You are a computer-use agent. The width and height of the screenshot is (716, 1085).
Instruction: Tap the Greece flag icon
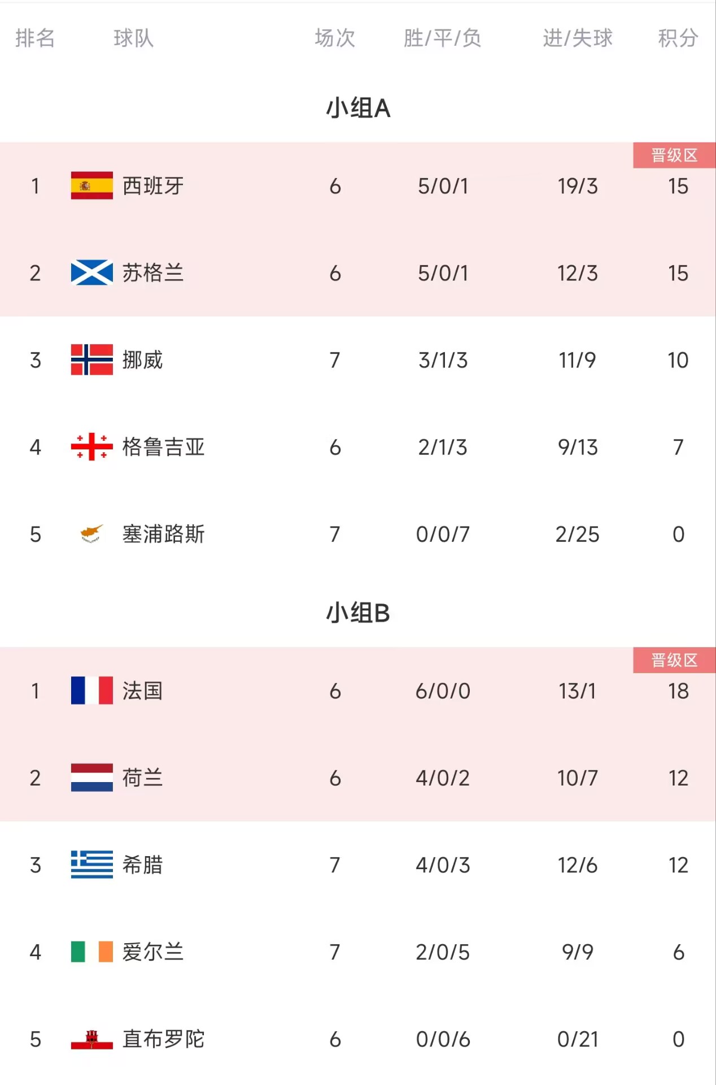click(92, 865)
